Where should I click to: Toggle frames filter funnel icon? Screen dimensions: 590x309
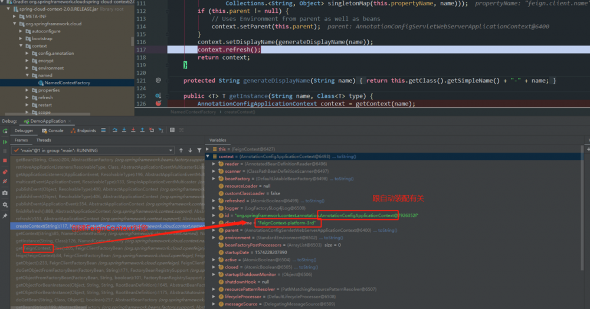pos(199,150)
